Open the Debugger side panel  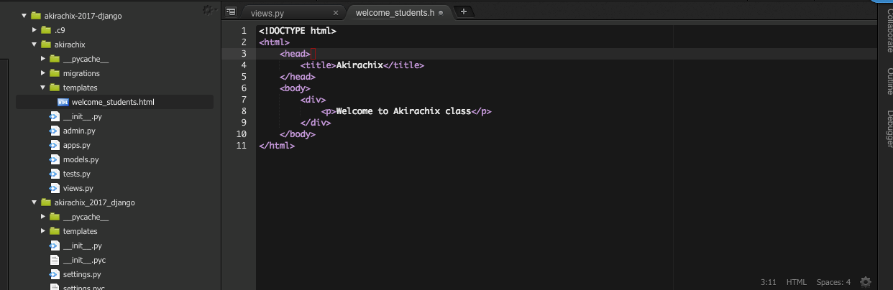889,129
